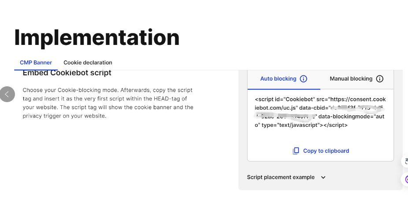The width and height of the screenshot is (408, 199).
Task: Select the Auto blocking mode tab
Action: pyautogui.click(x=284, y=79)
